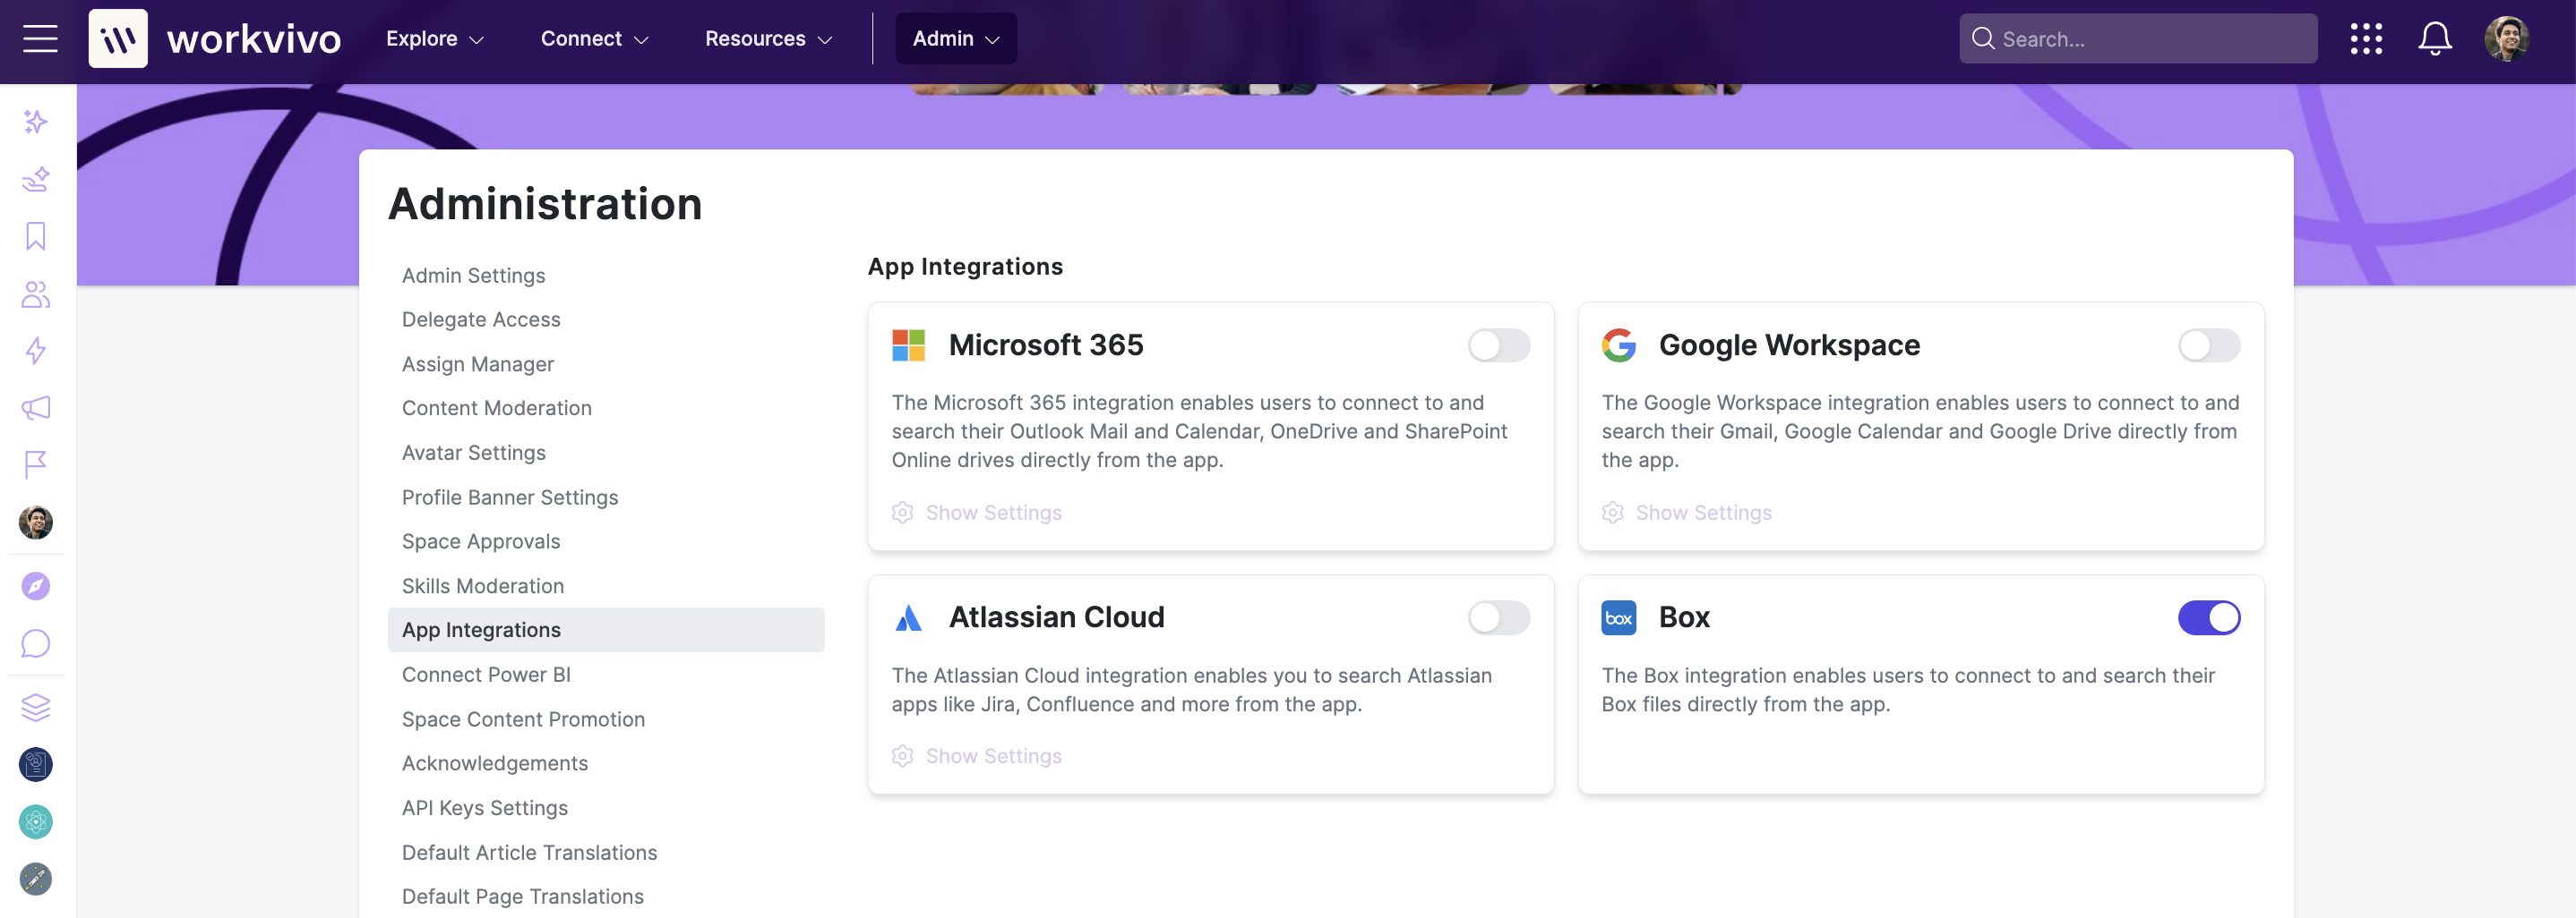The width and height of the screenshot is (2576, 918).
Task: Open the teal atom space icon
Action: point(36,822)
